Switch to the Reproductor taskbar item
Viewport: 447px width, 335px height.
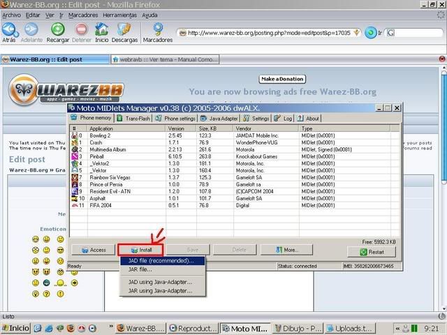click(193, 328)
